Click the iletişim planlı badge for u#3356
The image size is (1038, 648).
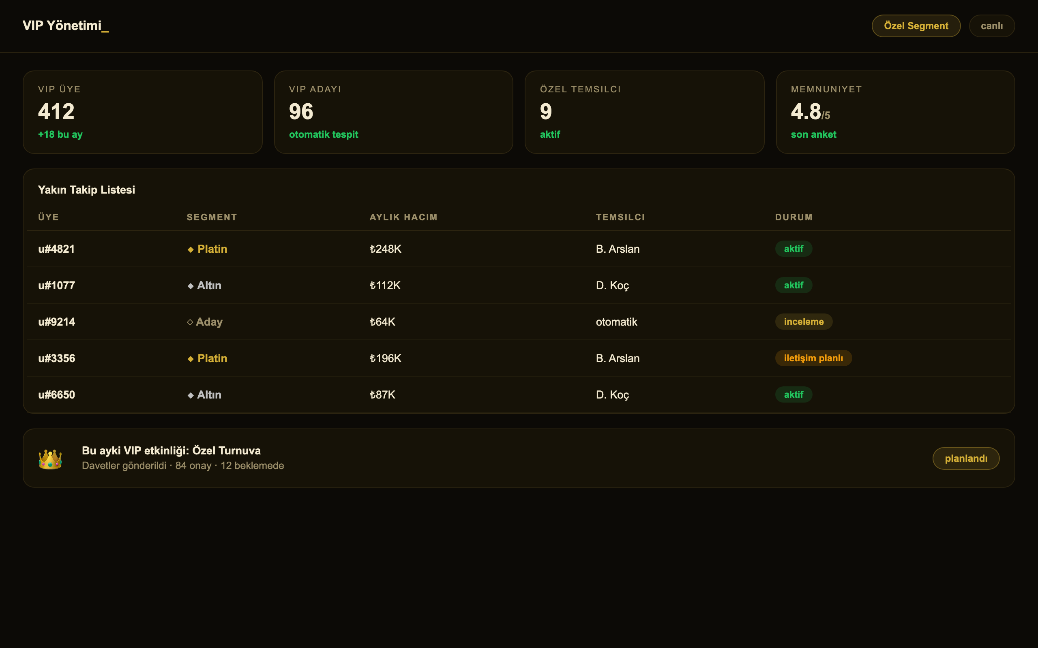click(x=813, y=358)
